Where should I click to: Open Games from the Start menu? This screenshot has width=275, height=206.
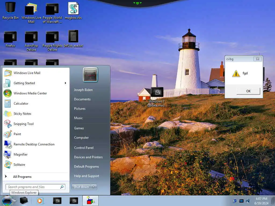(79, 128)
